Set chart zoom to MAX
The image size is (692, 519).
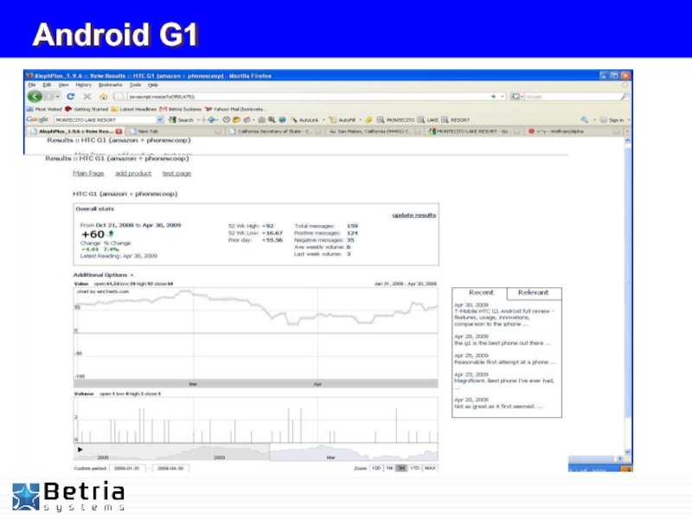tap(430, 468)
